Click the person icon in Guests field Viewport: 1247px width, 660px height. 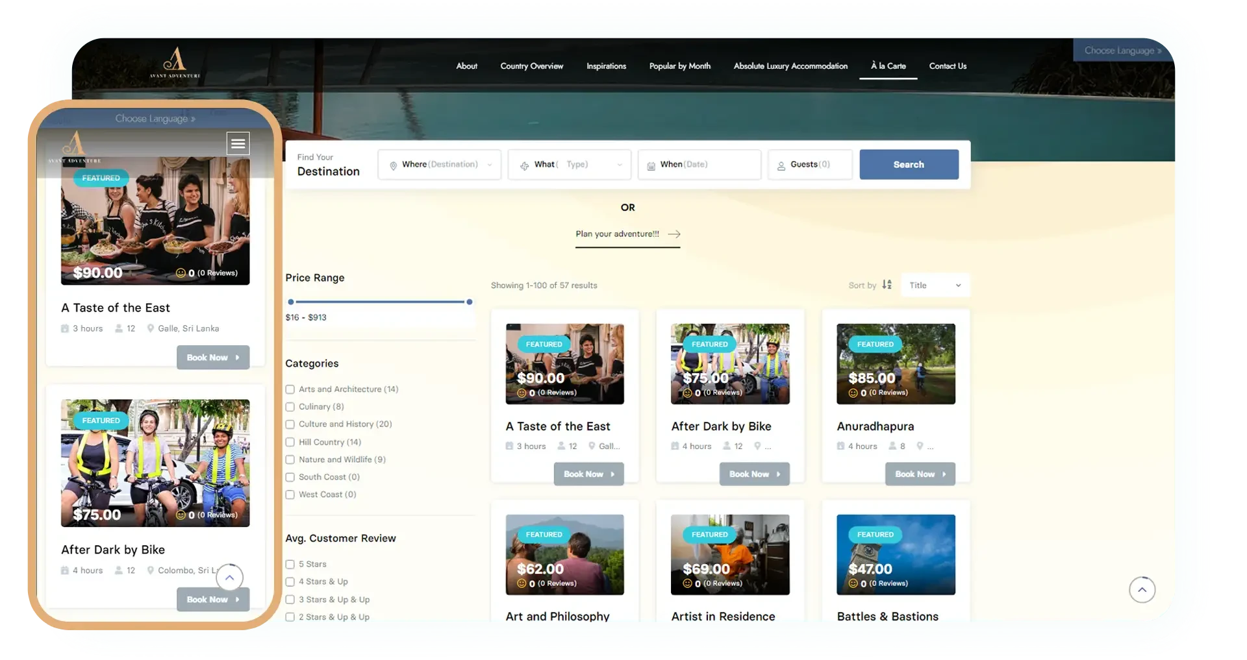781,166
